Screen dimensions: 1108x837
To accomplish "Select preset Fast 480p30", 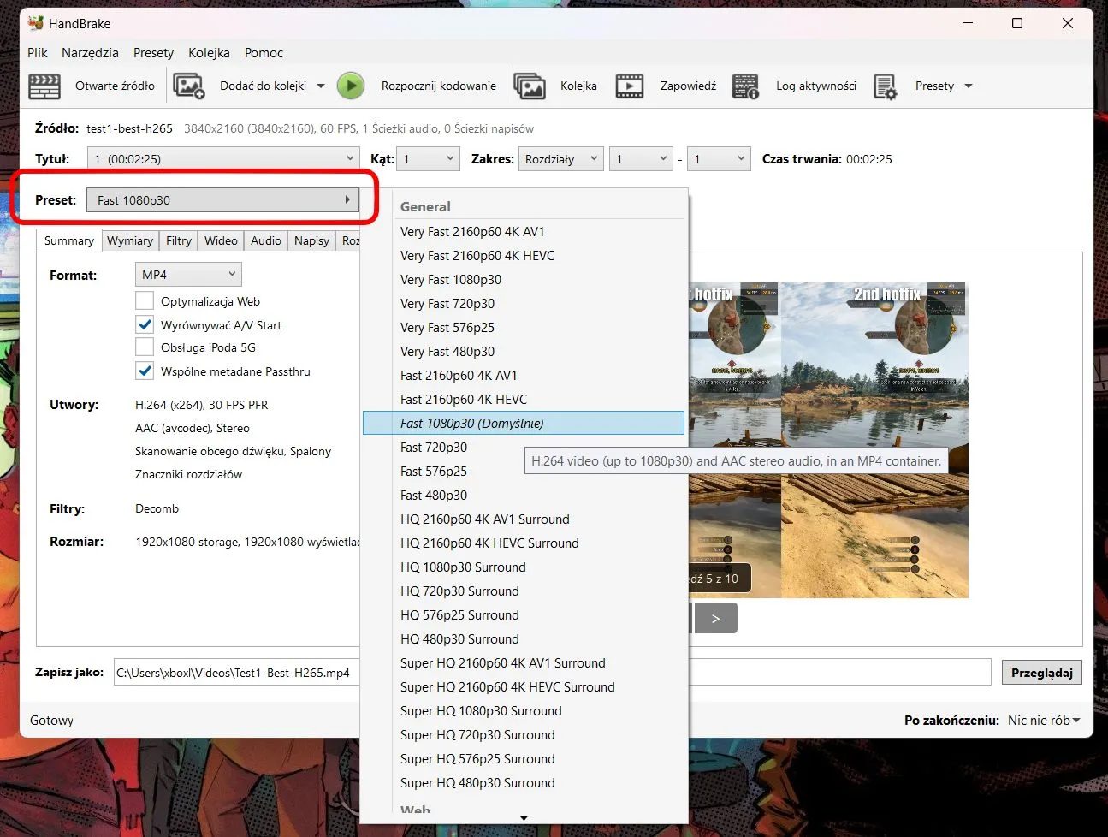I will click(x=524, y=496).
